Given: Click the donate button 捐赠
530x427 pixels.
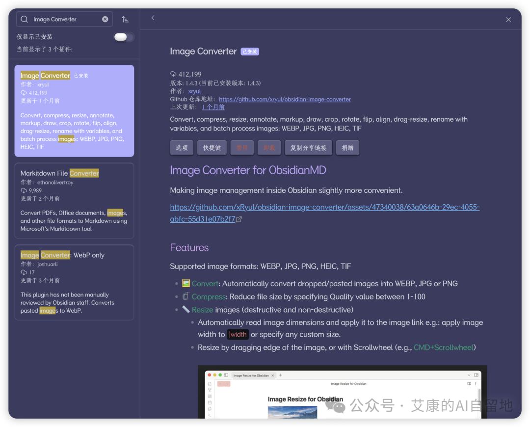Looking at the screenshot, I should (347, 148).
